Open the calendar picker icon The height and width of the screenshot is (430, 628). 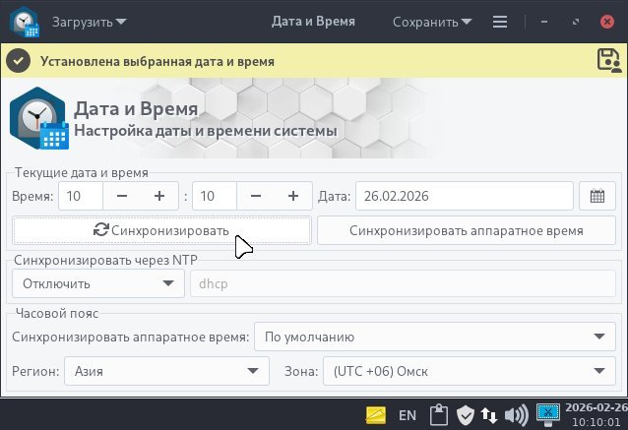597,196
